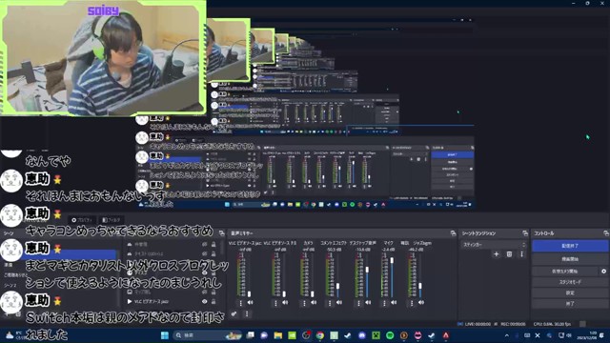The height and width of the screenshot is (343, 610).
Task: Open options menu for カメラ audio channel
Action: 304,303
